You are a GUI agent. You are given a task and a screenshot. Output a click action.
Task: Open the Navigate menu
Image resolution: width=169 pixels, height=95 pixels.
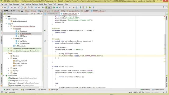point(16,4)
